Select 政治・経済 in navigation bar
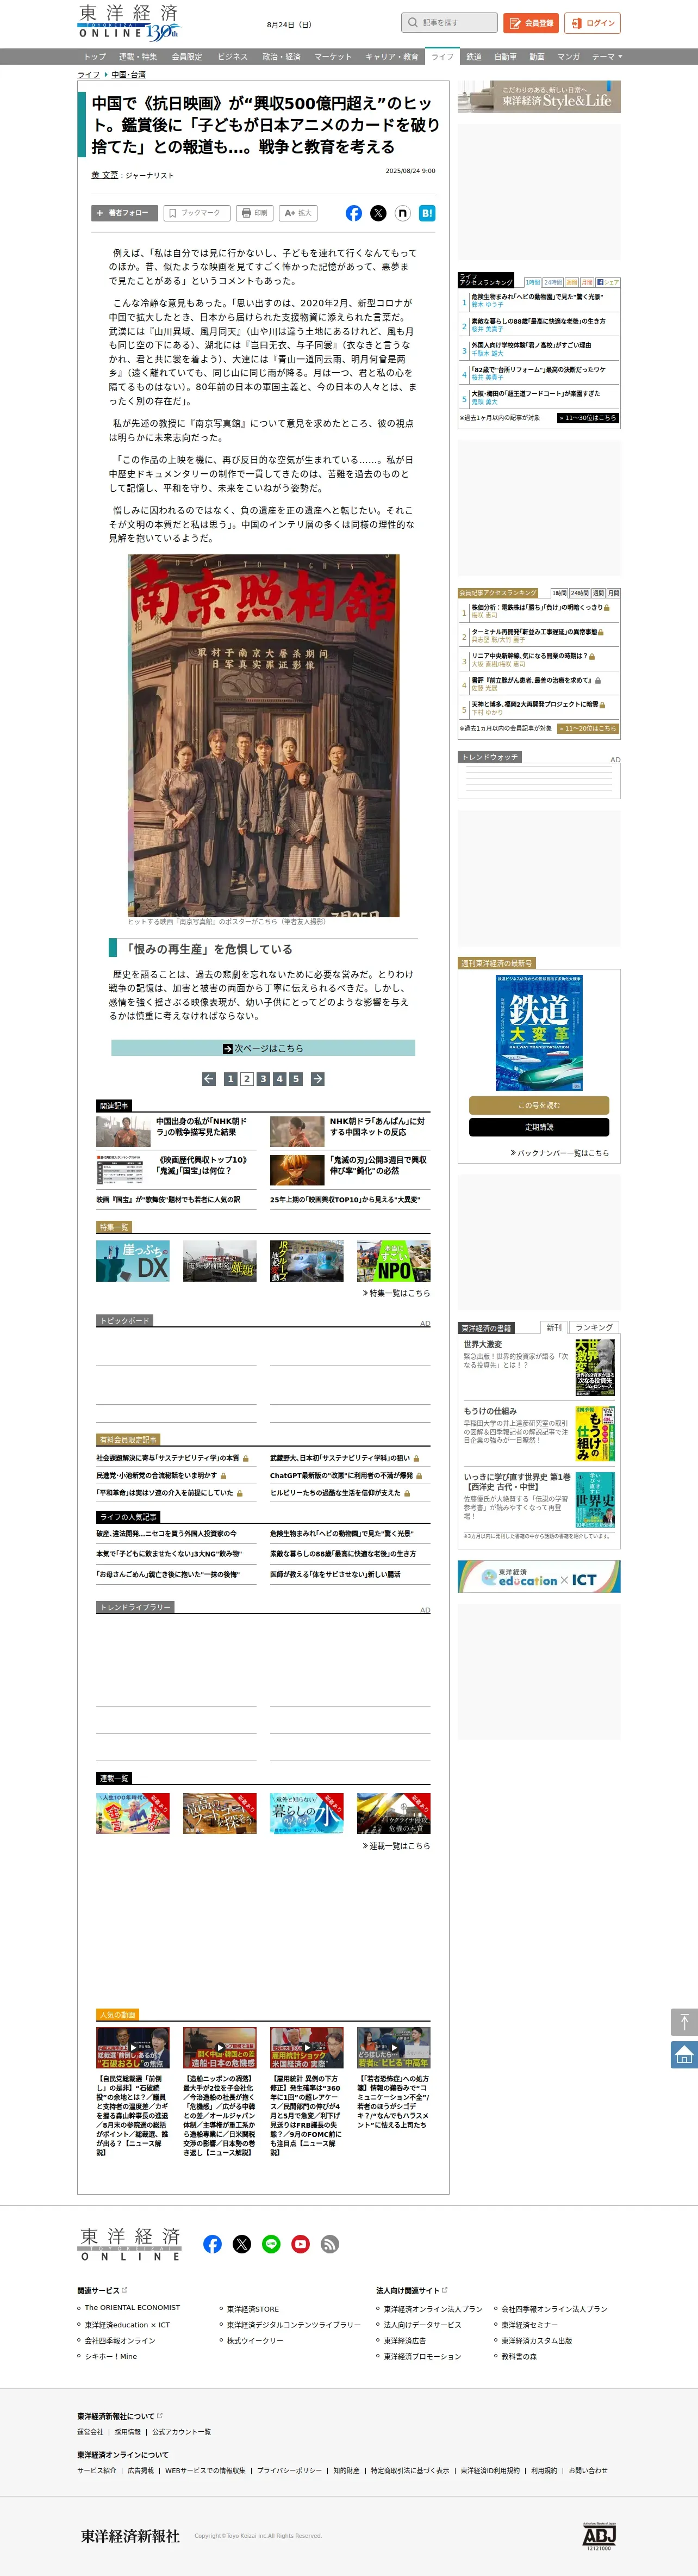 281,57
